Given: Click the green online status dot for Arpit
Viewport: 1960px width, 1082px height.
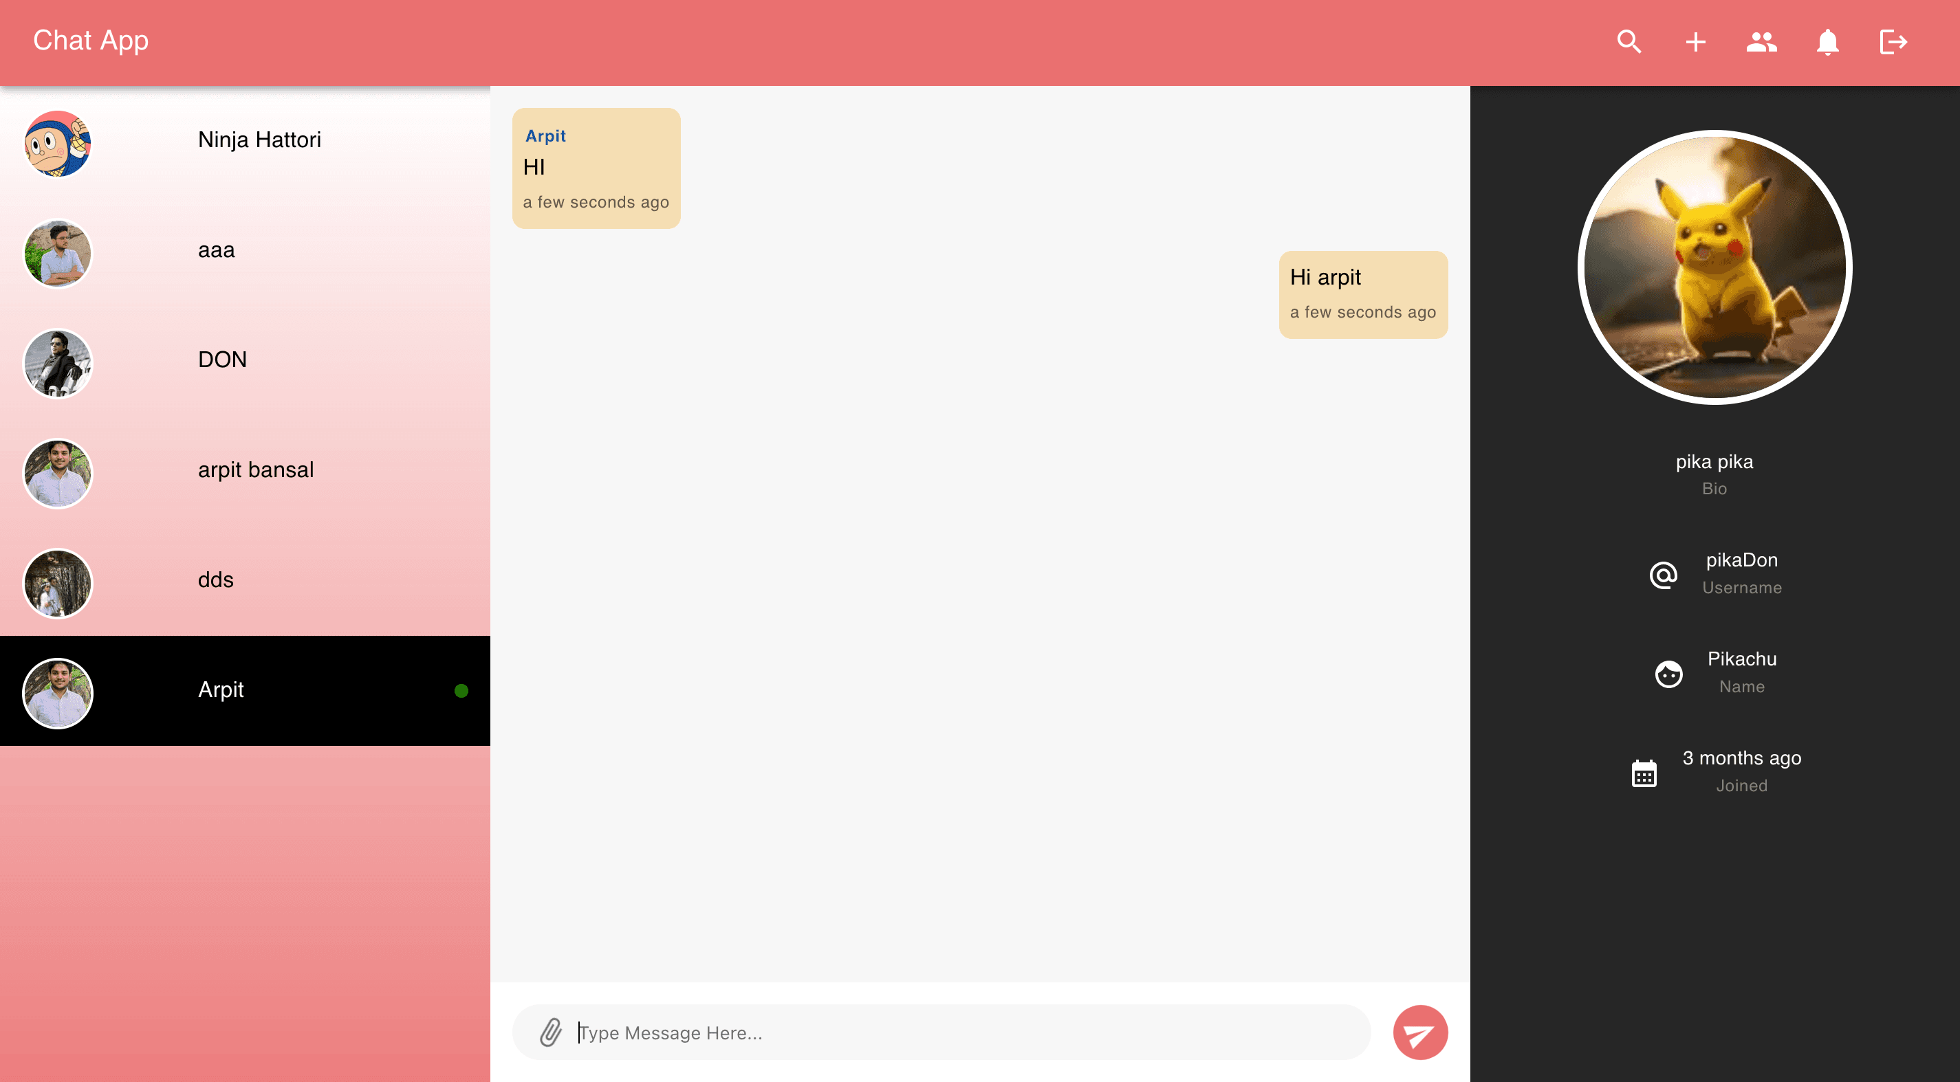Looking at the screenshot, I should coord(461,690).
